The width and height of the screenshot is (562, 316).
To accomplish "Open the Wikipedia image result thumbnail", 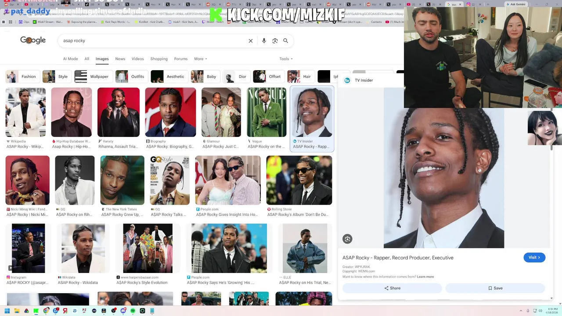I will pos(25,112).
